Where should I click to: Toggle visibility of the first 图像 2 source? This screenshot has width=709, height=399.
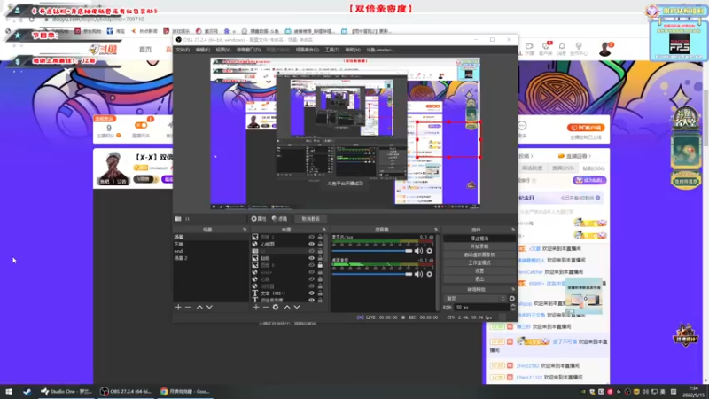[x=311, y=237]
